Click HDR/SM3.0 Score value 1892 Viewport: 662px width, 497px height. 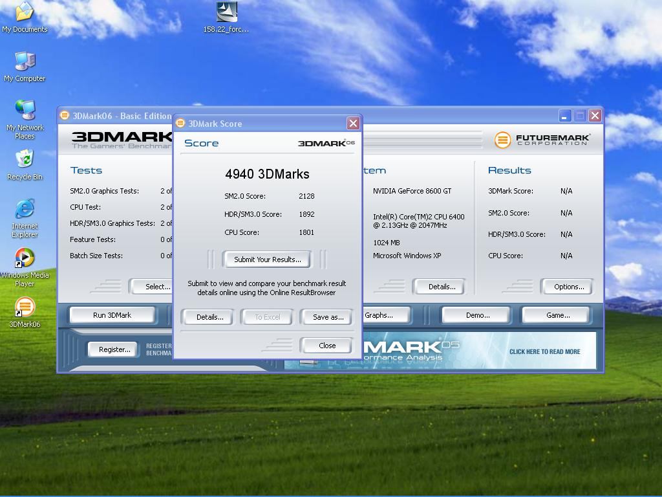pyautogui.click(x=306, y=214)
